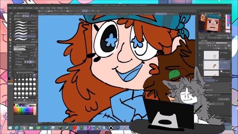The height and width of the screenshot is (134, 238).
Task: Open the Animation menu
Action: coord(29,8)
